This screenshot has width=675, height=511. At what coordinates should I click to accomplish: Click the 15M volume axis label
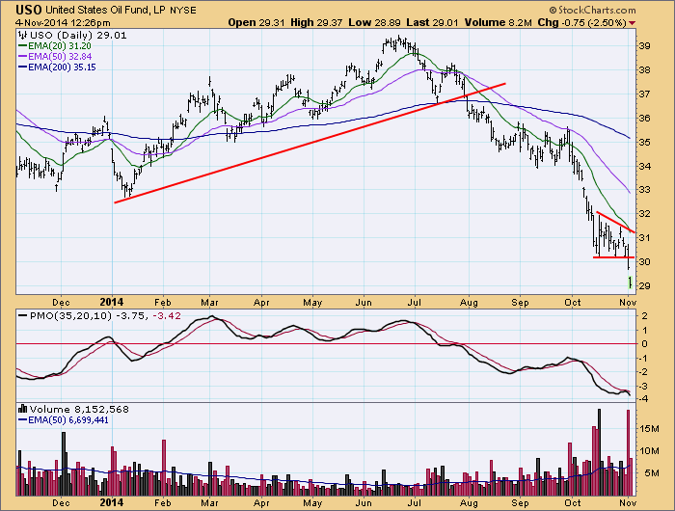pos(650,429)
